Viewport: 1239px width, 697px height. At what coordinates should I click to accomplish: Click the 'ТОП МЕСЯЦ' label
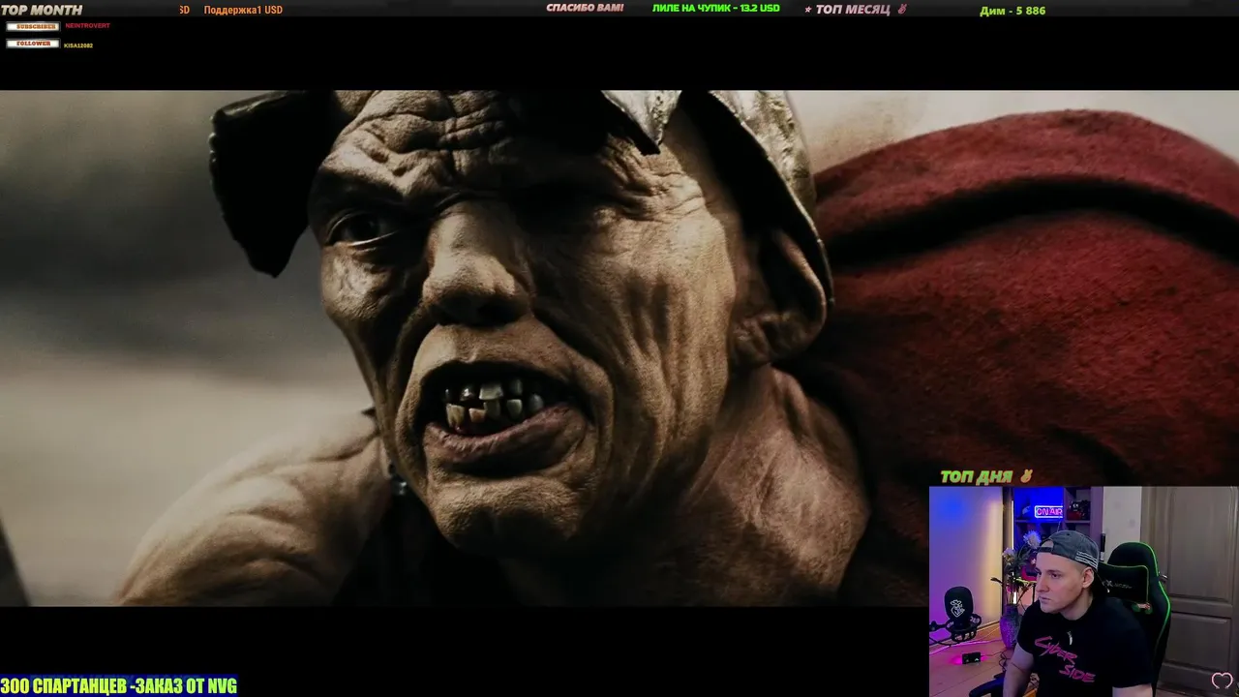[852, 10]
